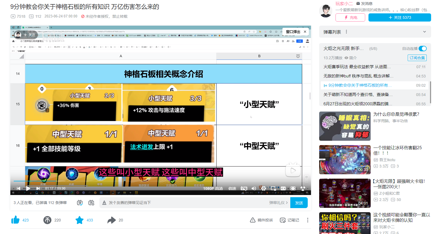Send message via 发消息 envelope

364,4
